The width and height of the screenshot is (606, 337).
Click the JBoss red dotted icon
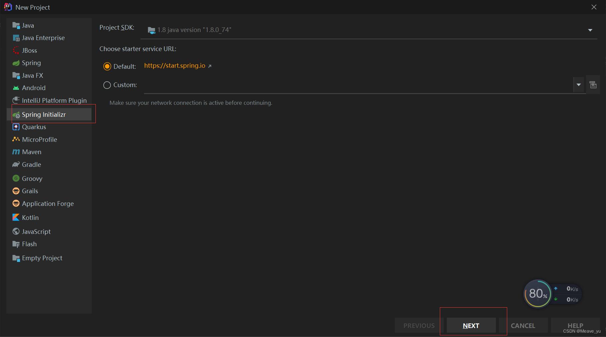pos(16,50)
